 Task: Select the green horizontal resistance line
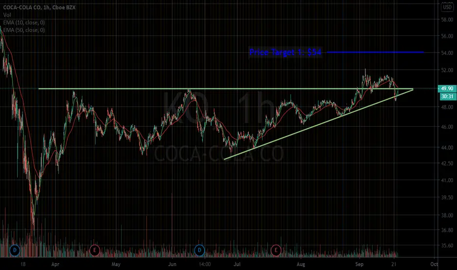(226, 88)
